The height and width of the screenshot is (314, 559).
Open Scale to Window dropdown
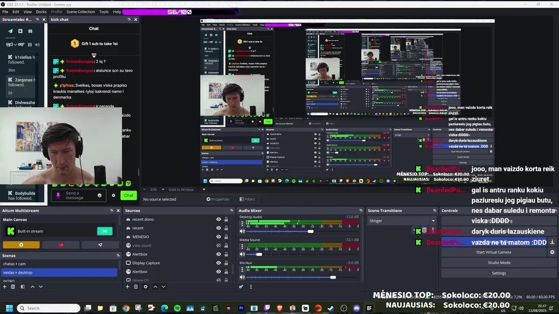click(x=187, y=189)
